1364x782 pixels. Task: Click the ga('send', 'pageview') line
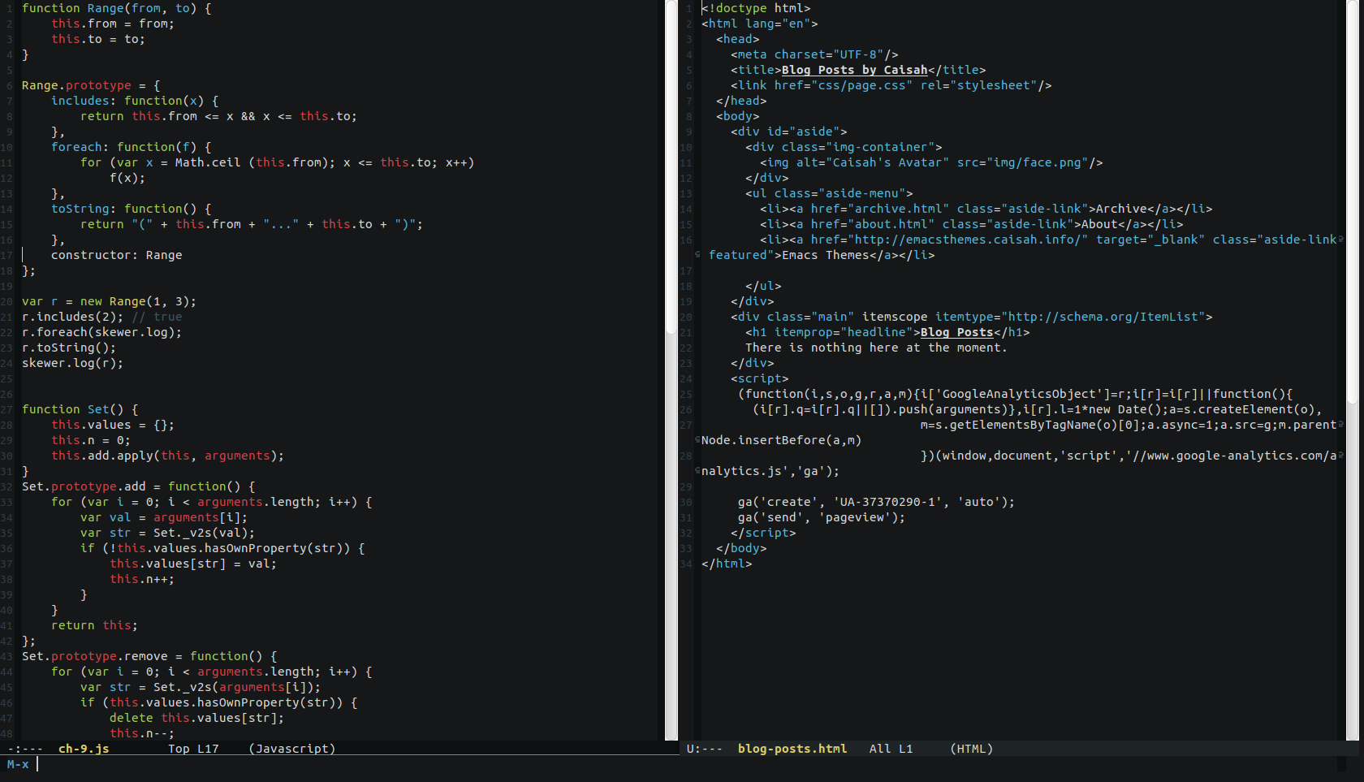[821, 517]
